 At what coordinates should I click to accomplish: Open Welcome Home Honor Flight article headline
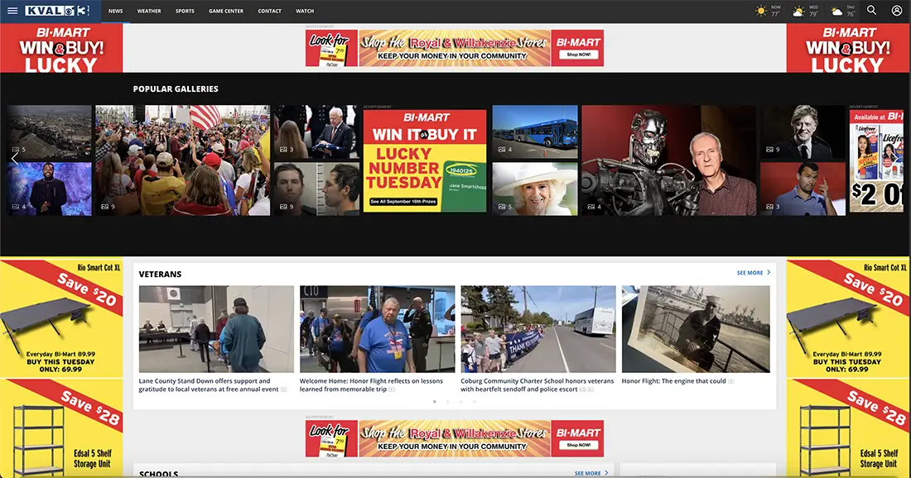click(371, 385)
